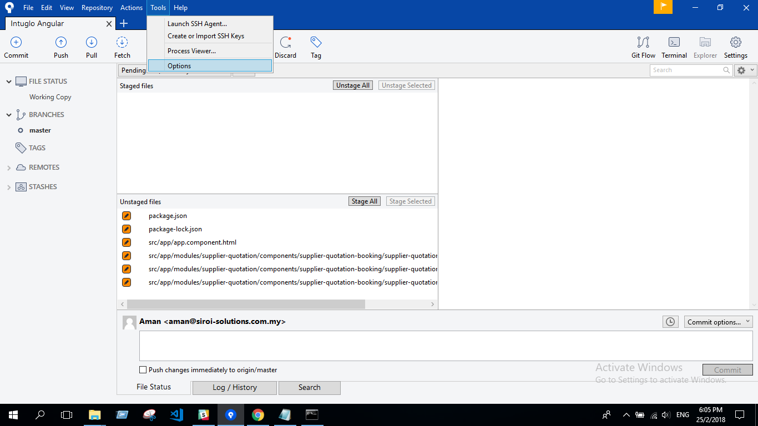The height and width of the screenshot is (426, 758).
Task: Select the File Status bottom tab
Action: [154, 387]
